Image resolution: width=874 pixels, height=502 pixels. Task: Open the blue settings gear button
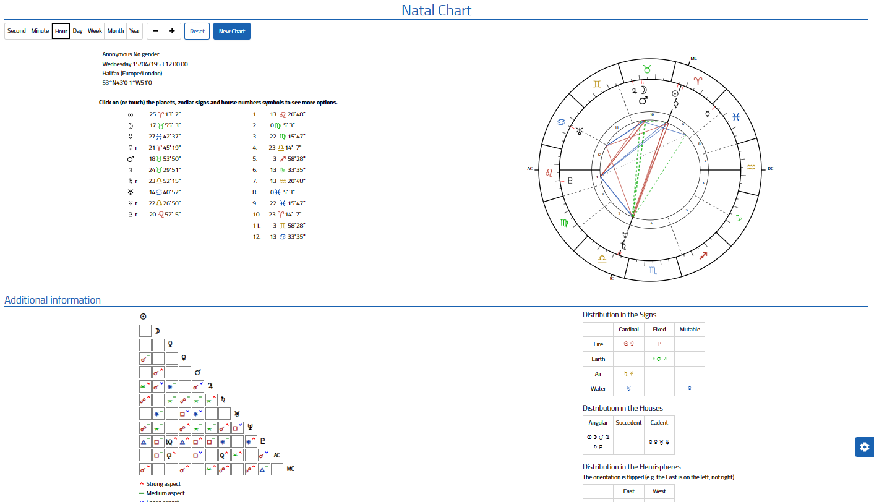point(864,447)
